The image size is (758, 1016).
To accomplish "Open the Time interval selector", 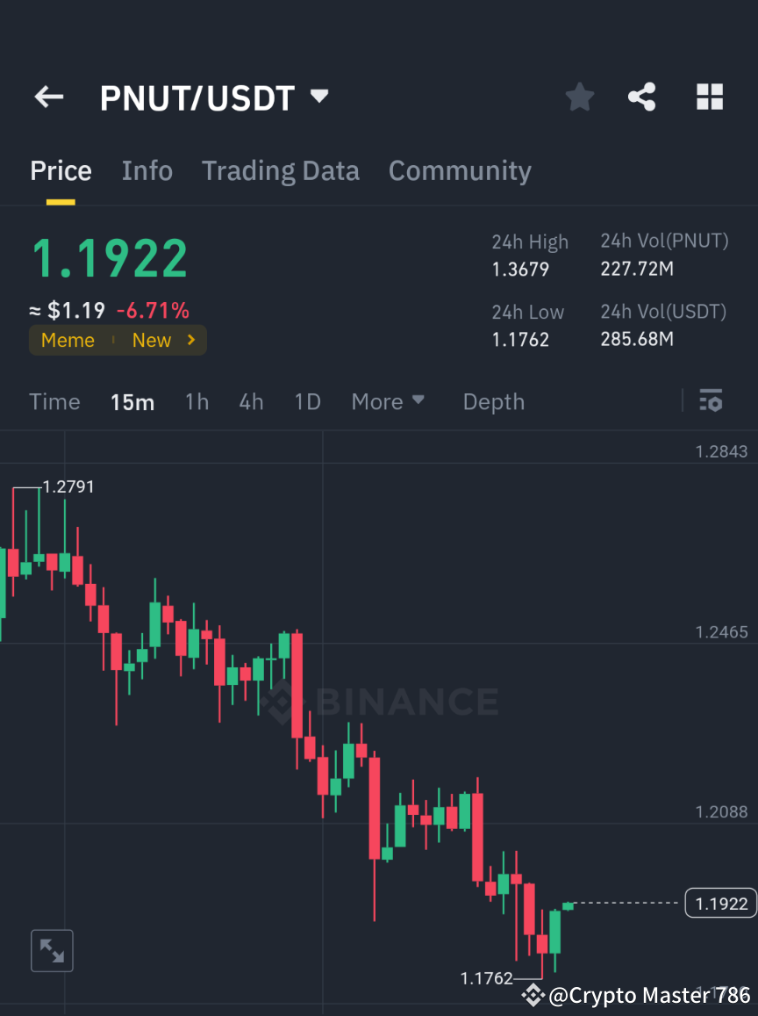I will pyautogui.click(x=54, y=401).
